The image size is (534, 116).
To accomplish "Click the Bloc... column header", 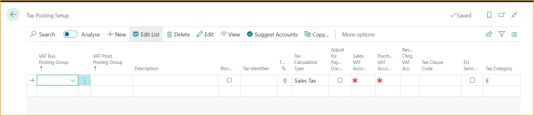I will click(x=226, y=69).
